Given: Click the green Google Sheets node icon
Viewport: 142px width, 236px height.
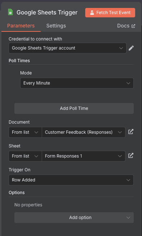Looking at the screenshot, I should (x=10, y=12).
